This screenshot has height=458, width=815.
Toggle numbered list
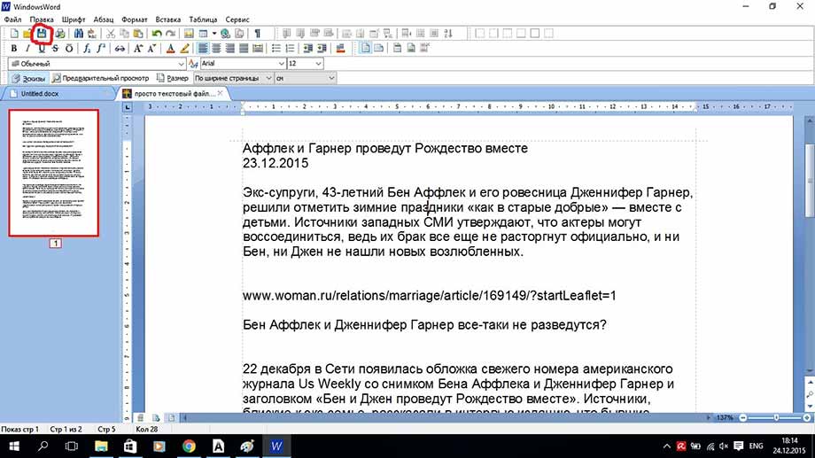[x=290, y=49]
